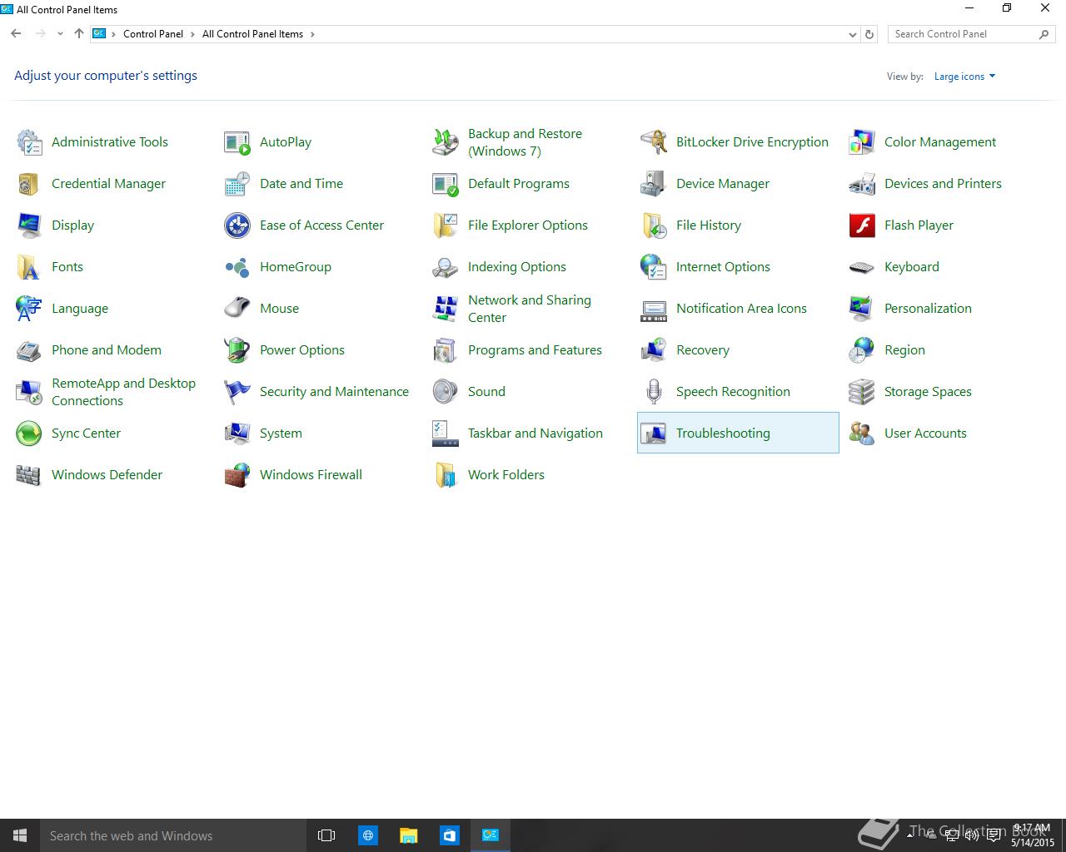The height and width of the screenshot is (852, 1066).
Task: Open Date and Time icon
Action: (x=237, y=184)
